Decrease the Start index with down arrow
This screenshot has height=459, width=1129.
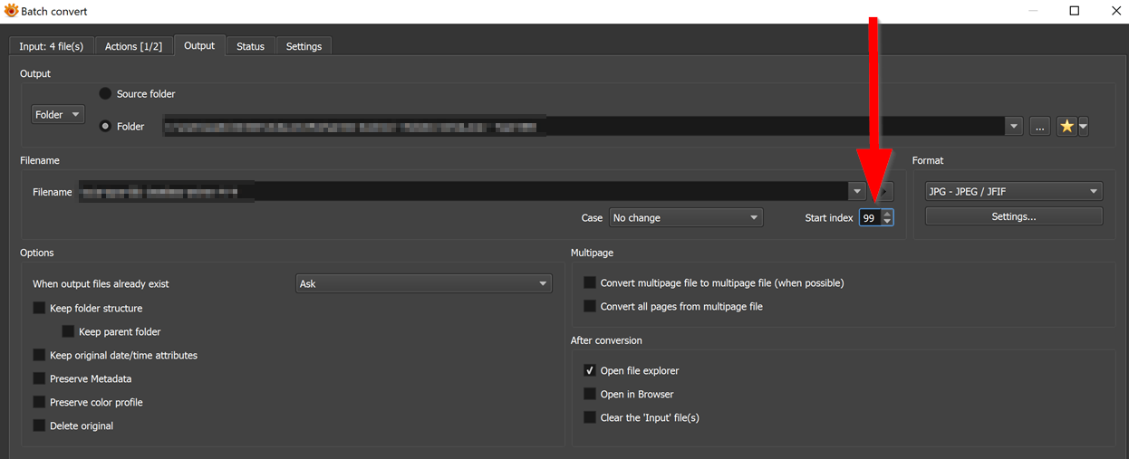tap(887, 222)
